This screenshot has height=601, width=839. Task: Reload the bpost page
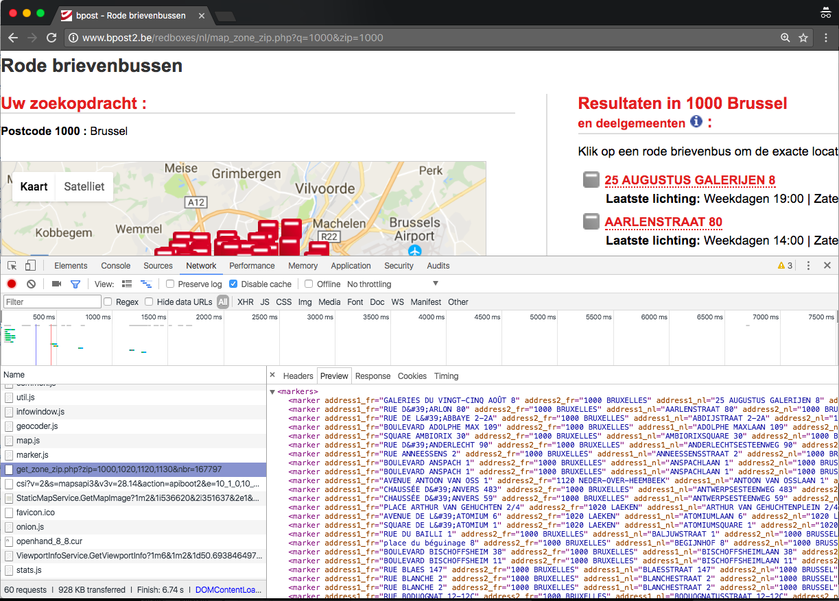click(x=51, y=38)
